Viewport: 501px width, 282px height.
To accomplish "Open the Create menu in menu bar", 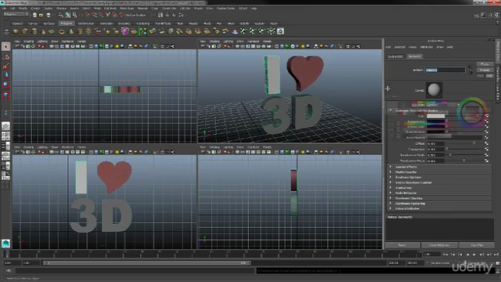I will click(35, 9).
